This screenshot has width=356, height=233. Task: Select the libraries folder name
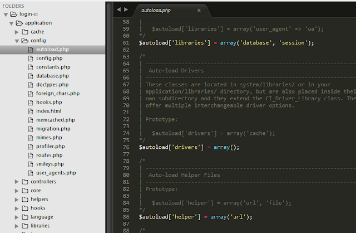[x=40, y=226]
